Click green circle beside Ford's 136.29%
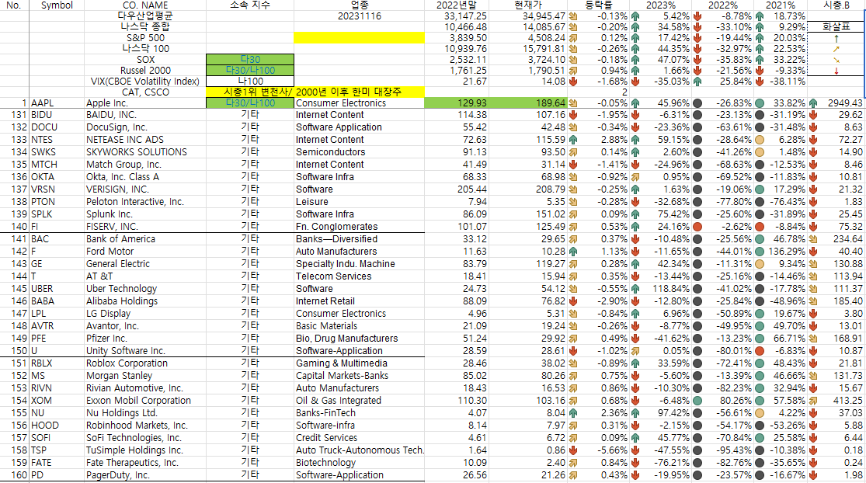The width and height of the screenshot is (866, 483). [760, 251]
